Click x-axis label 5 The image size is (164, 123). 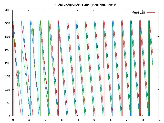94,120
